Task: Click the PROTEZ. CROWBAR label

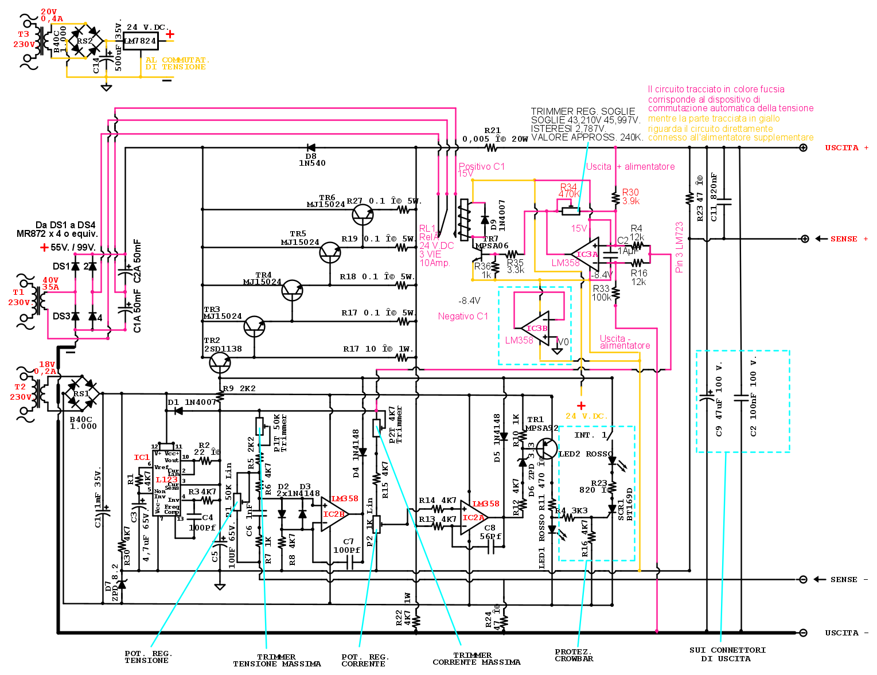Action: point(574,656)
